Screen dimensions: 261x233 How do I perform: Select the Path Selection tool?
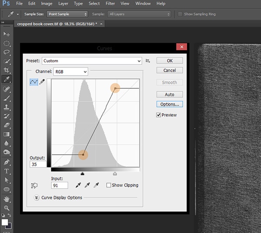7,180
